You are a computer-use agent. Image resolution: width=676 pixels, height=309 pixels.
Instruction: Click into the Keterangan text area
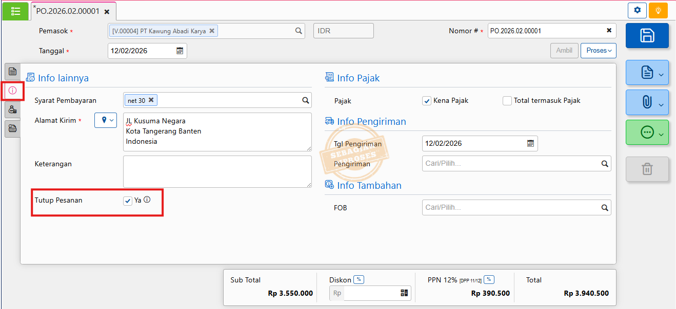pyautogui.click(x=217, y=171)
